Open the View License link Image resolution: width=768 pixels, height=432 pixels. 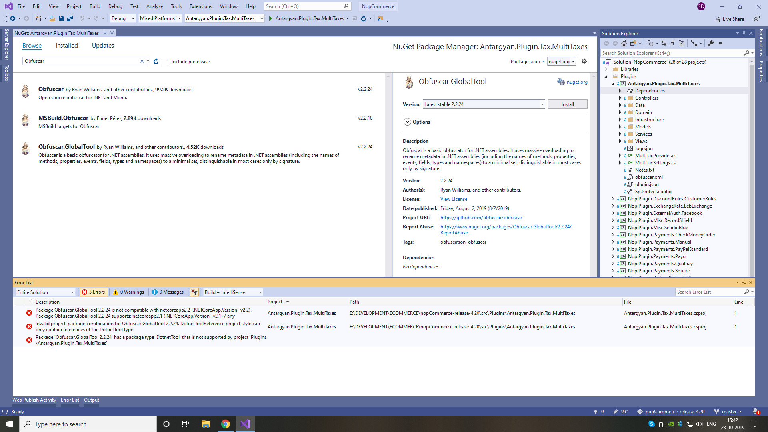click(454, 199)
